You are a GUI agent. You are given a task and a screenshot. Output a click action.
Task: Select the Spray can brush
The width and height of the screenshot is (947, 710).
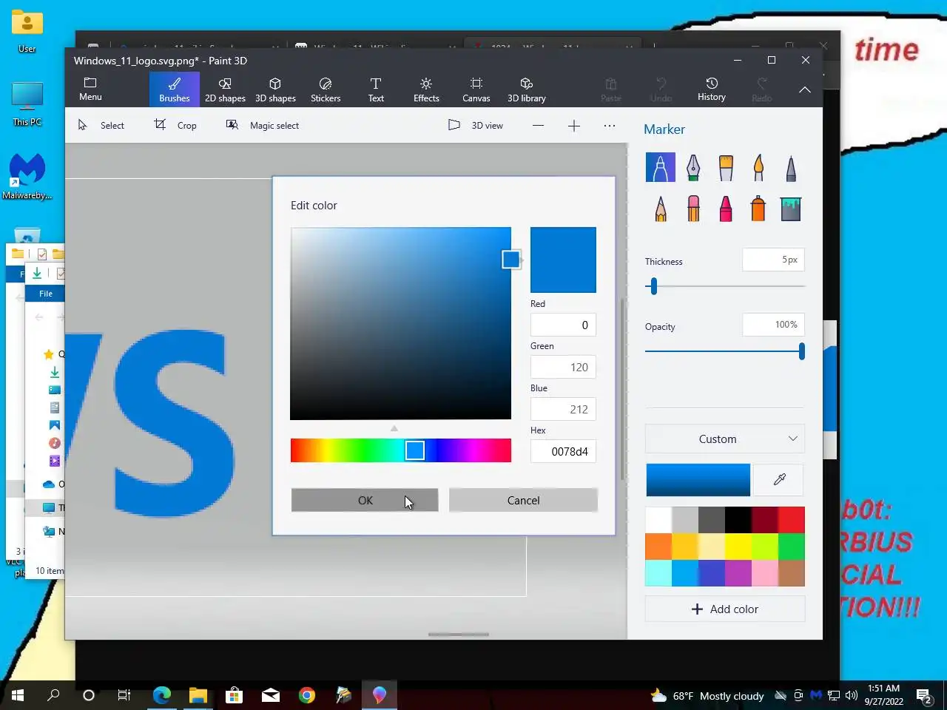click(758, 209)
